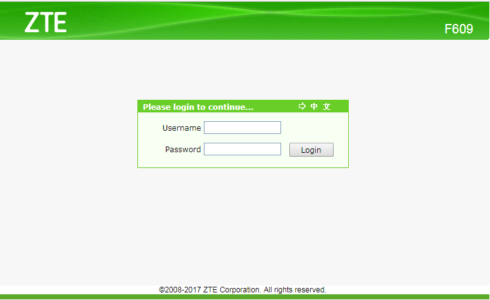Screen dimensions: 490x300
Task: Place cursor in the box next to Username
Action: coord(242,128)
